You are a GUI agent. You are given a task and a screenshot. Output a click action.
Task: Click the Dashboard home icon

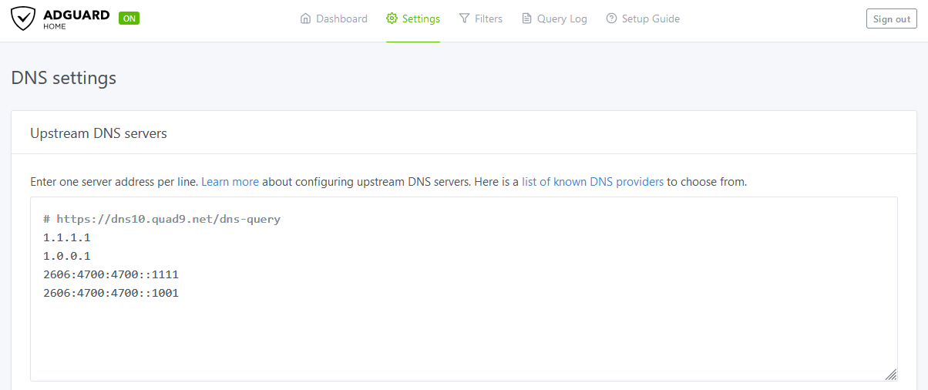pyautogui.click(x=306, y=18)
